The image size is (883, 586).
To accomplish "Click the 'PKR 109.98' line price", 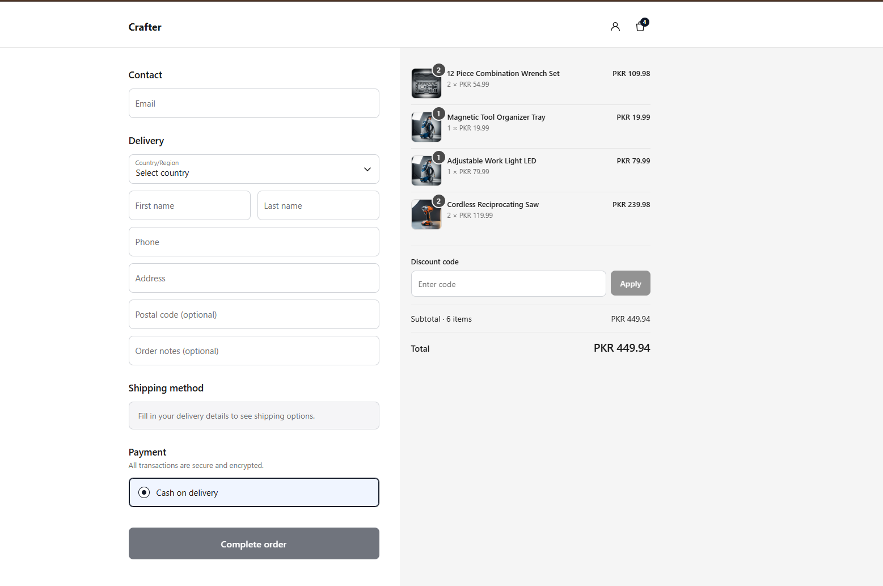I will coord(631,74).
